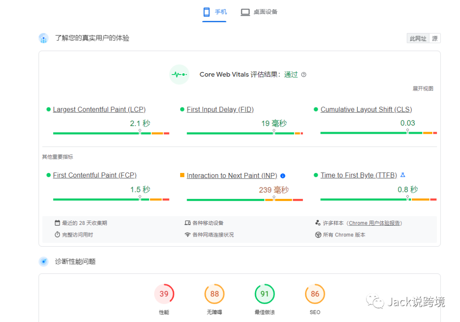Jump to the 88 无障碍 score gauge
Image resolution: width=460 pixels, height=322 pixels.
(x=214, y=294)
